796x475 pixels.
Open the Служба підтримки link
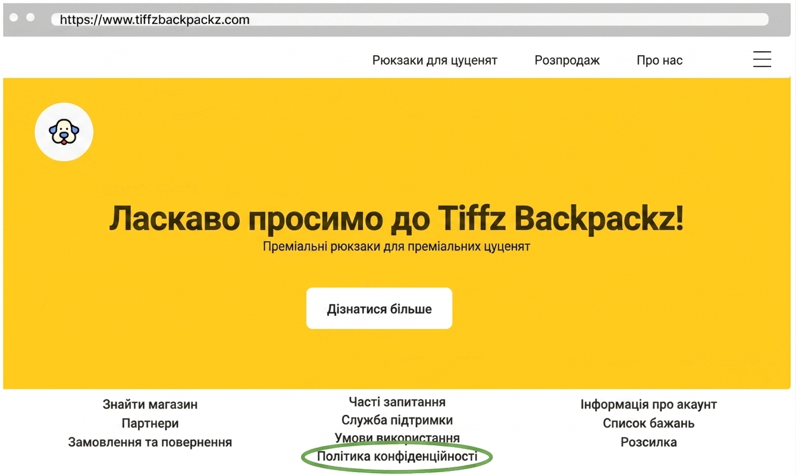397,420
